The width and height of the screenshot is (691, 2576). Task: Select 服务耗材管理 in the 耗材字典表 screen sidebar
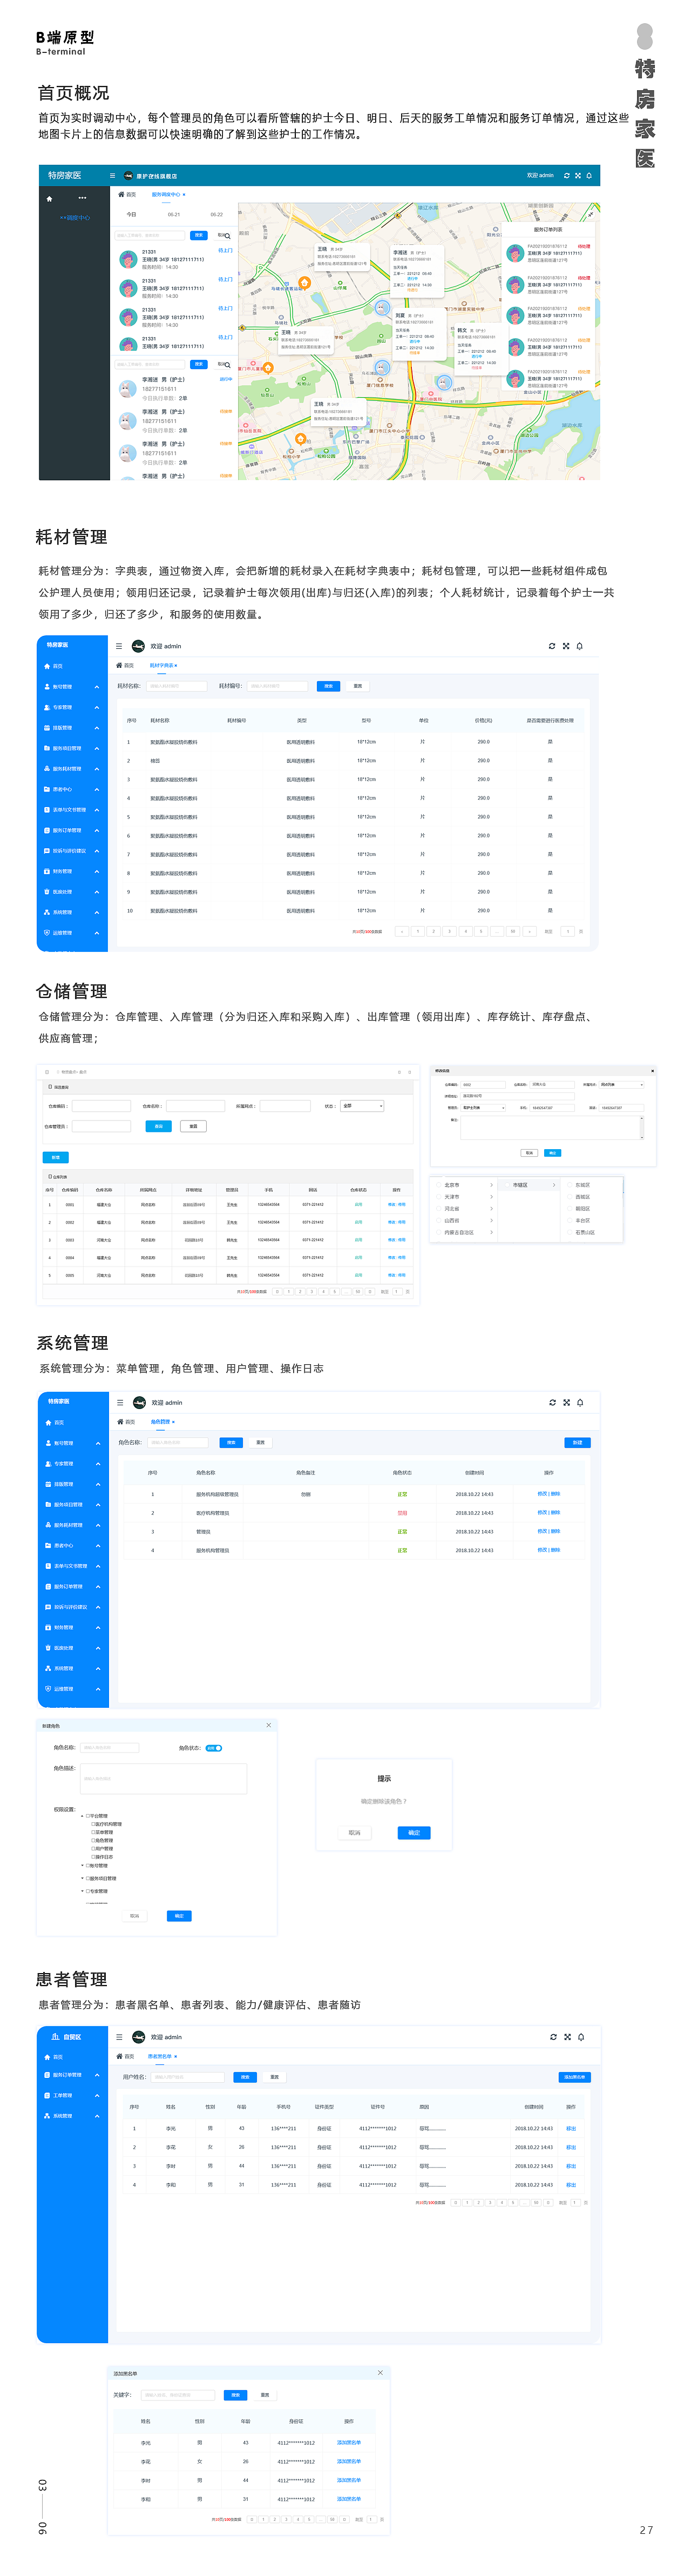coord(67,769)
